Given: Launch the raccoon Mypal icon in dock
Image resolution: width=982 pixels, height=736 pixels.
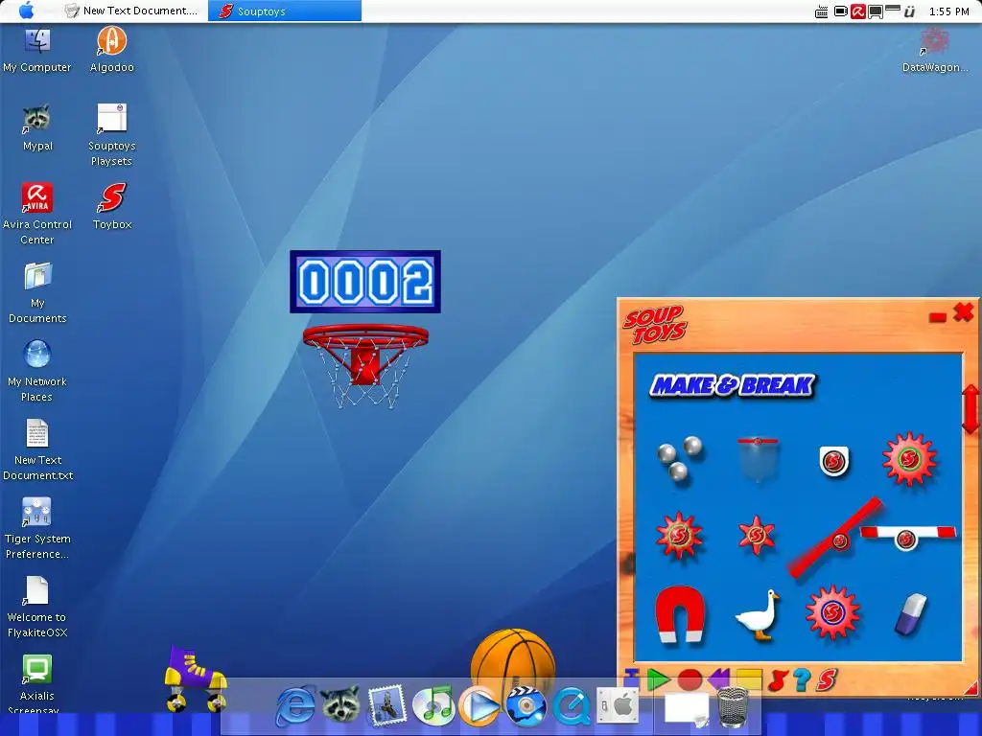Looking at the screenshot, I should click(341, 704).
